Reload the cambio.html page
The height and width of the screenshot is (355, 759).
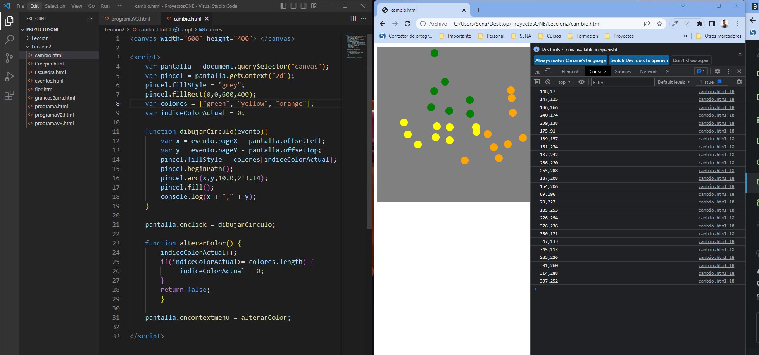pyautogui.click(x=407, y=24)
